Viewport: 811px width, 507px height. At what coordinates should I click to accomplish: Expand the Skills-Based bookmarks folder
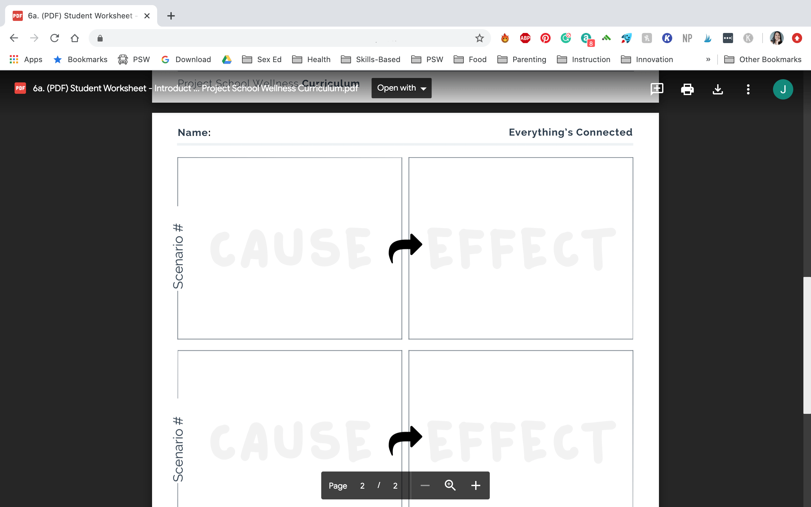click(x=370, y=59)
